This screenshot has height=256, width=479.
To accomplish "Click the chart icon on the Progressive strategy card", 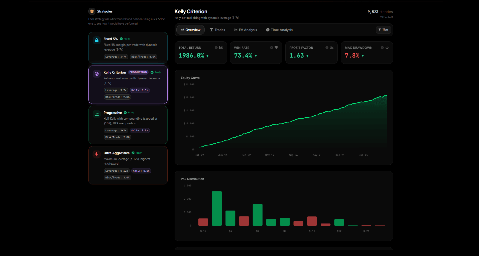I will (x=96, y=114).
